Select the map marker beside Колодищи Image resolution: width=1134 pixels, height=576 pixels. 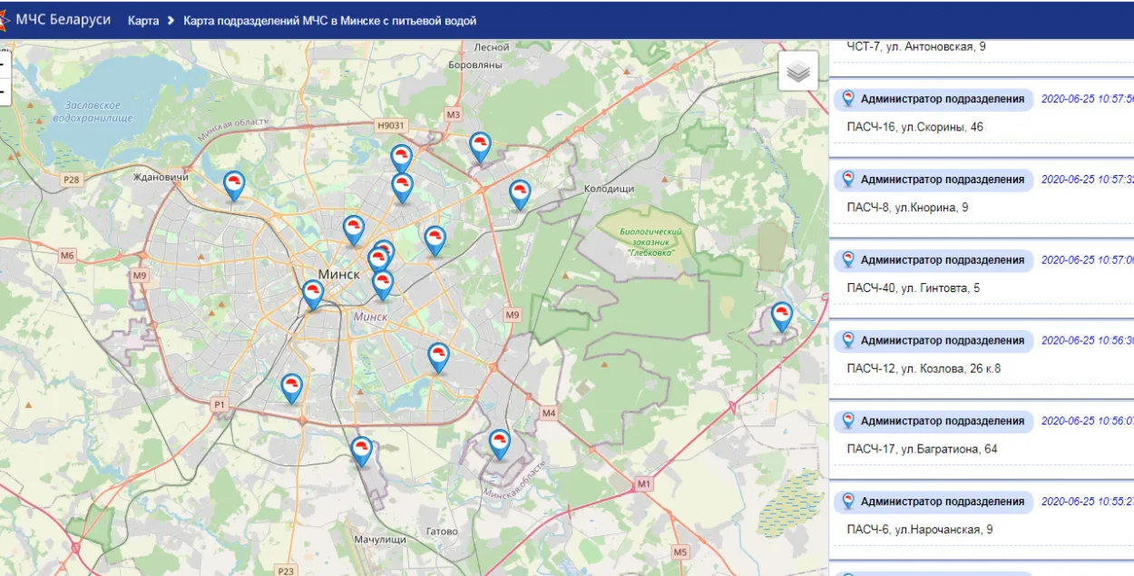pyautogui.click(x=519, y=196)
